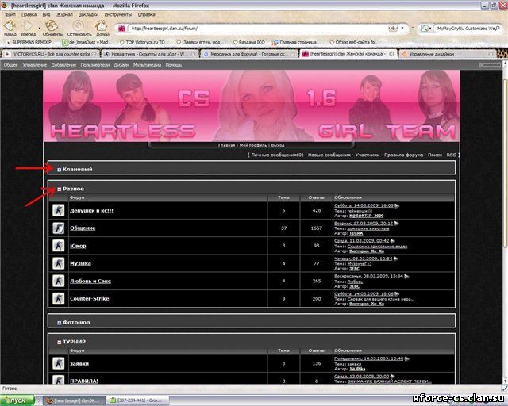Click the Выход logout link
Image resolution: width=508 pixels, height=406 pixels.
point(278,145)
